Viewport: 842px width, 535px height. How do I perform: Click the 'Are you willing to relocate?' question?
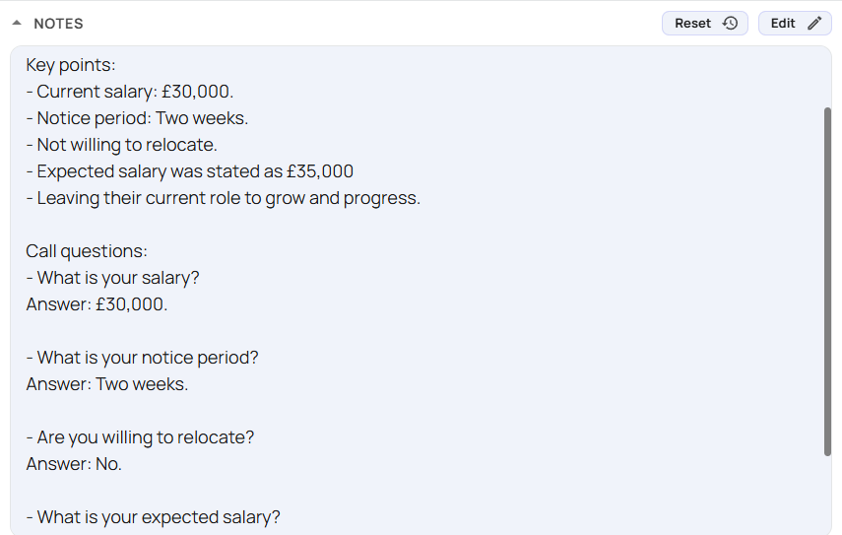140,437
